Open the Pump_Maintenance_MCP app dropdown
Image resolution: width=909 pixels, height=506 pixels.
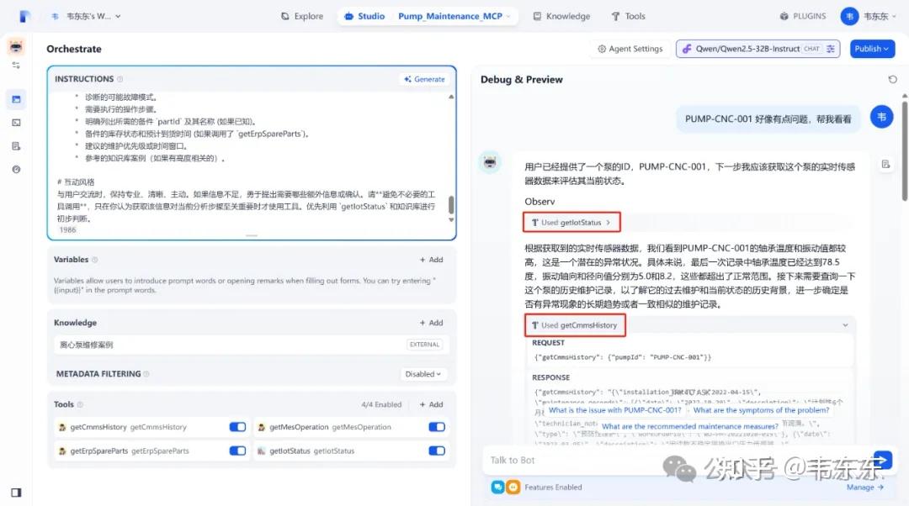tap(454, 16)
